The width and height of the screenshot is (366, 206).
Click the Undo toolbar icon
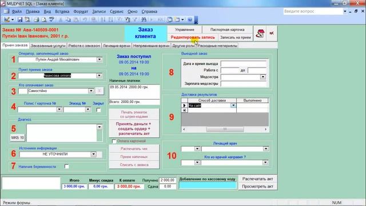pyautogui.click(x=85, y=19)
